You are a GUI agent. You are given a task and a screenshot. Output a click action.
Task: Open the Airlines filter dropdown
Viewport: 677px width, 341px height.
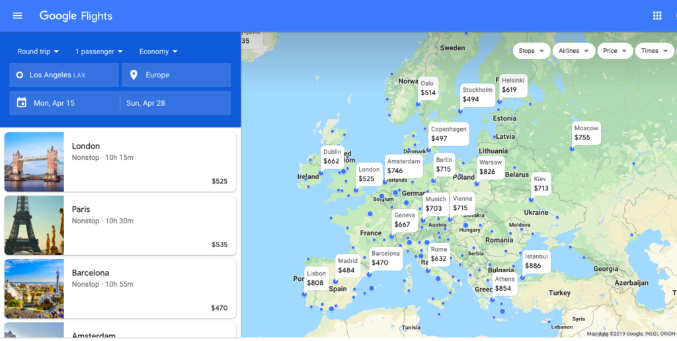pyautogui.click(x=574, y=51)
